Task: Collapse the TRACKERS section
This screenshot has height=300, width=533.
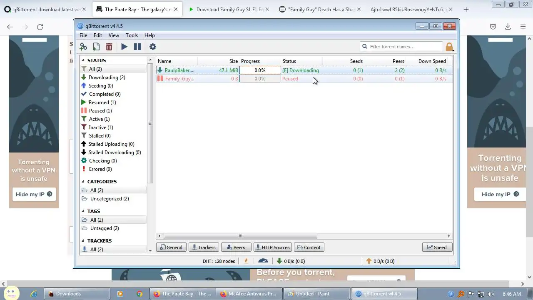Action: (x=83, y=241)
